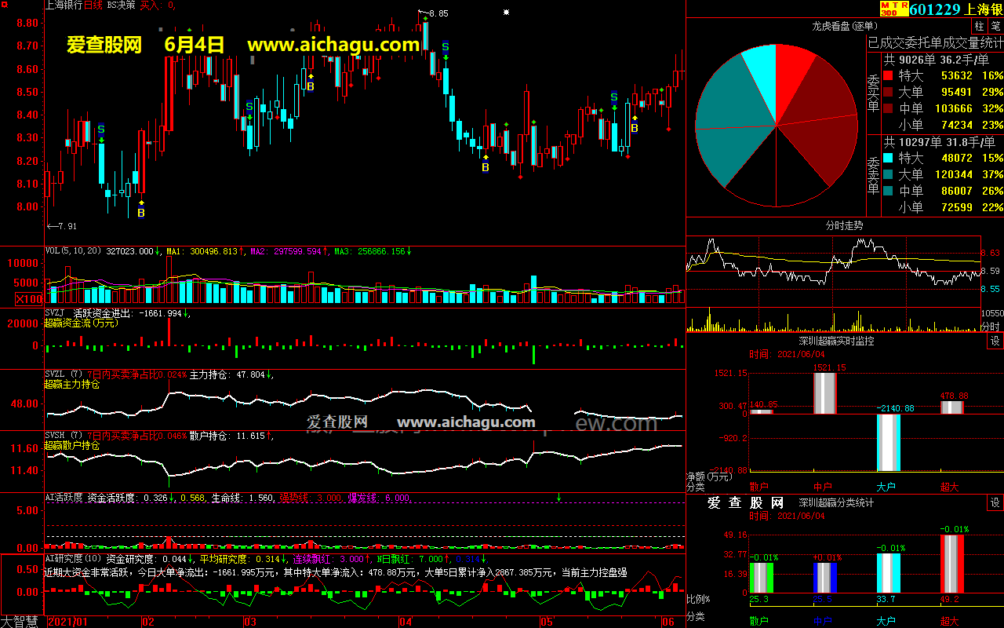Click the green down arrow on 爆发线 line
Viewport: 1004px width, 628px height.
tap(559, 498)
